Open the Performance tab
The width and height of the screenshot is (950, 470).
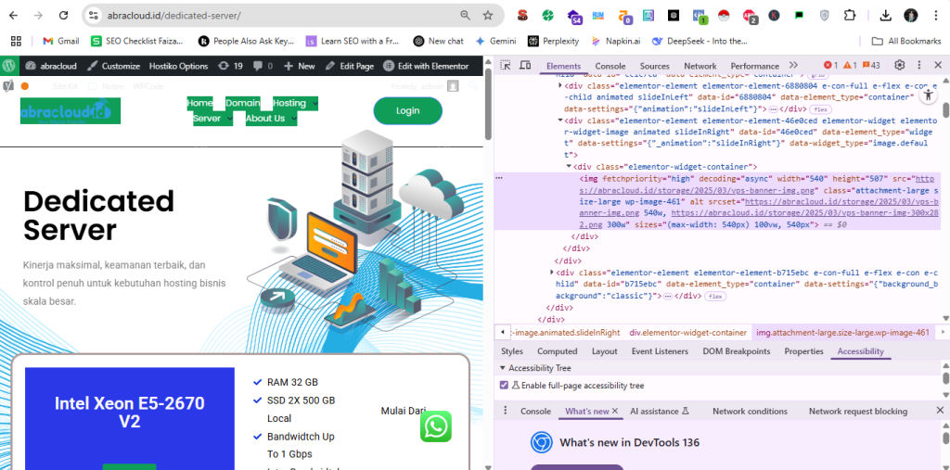tap(754, 66)
